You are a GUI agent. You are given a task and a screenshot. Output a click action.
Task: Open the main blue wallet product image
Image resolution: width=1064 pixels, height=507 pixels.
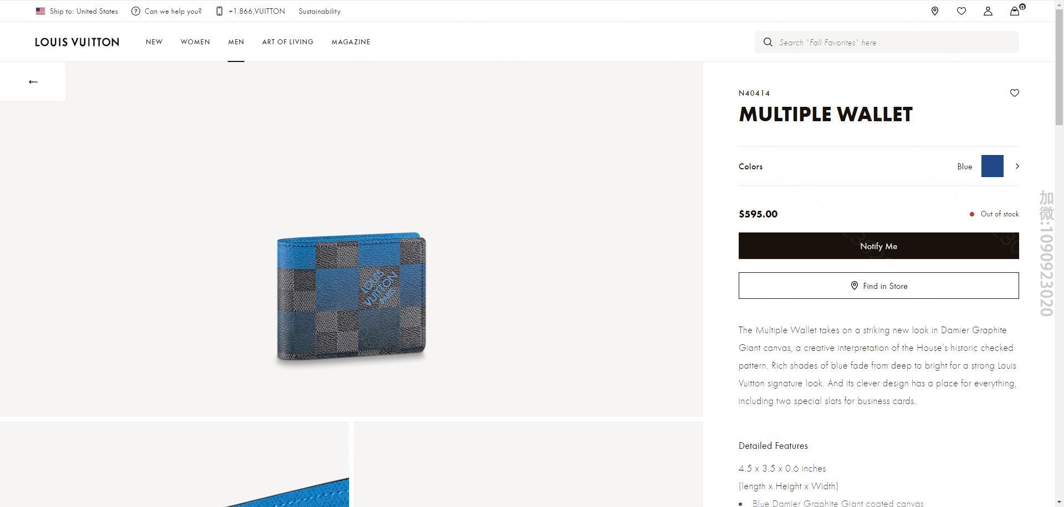[x=351, y=297]
